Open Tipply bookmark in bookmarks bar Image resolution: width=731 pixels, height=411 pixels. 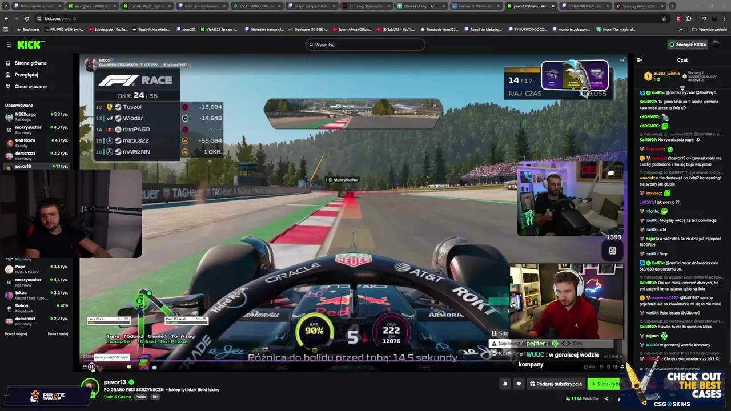(x=151, y=29)
